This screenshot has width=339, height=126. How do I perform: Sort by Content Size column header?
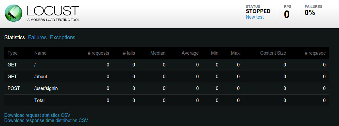pyautogui.click(x=273, y=53)
